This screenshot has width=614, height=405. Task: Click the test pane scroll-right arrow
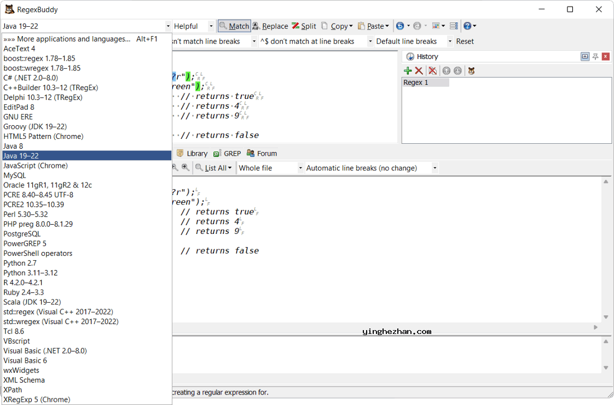595,327
